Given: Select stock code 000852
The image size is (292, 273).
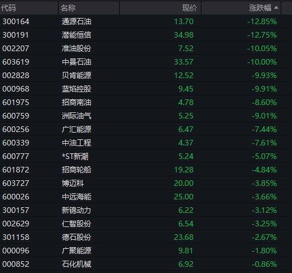Looking at the screenshot, I should [16, 264].
